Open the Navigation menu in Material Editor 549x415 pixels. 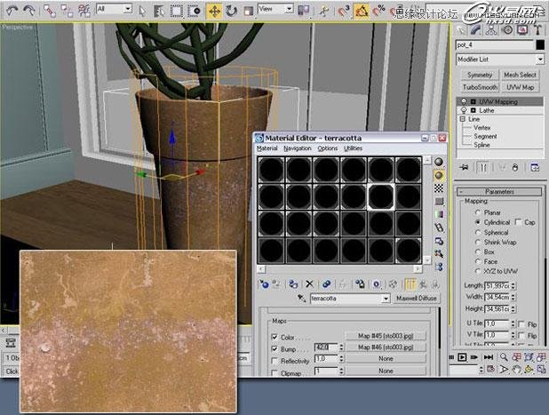298,148
